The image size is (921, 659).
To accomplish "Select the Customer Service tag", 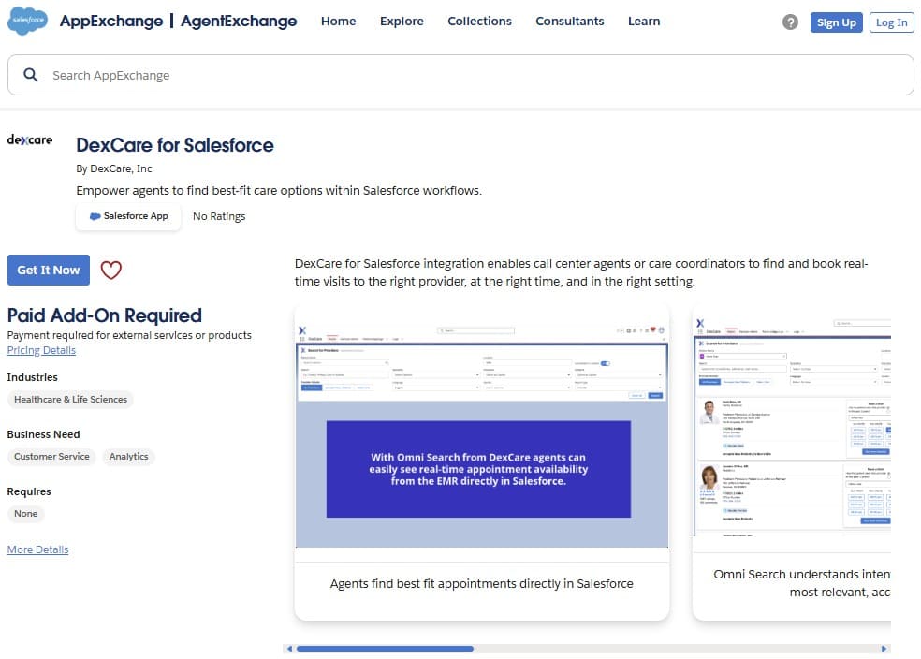I will tap(51, 457).
